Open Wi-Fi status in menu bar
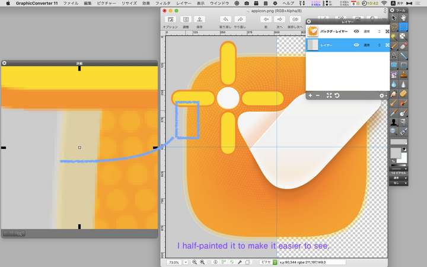The width and height of the screenshot is (427, 267). pyautogui.click(x=384, y=4)
